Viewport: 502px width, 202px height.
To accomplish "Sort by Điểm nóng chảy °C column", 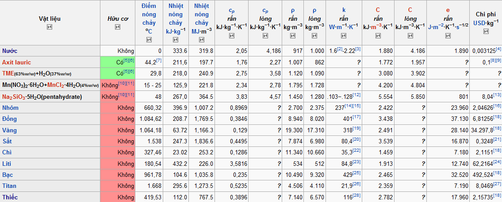I will [x=149, y=40].
